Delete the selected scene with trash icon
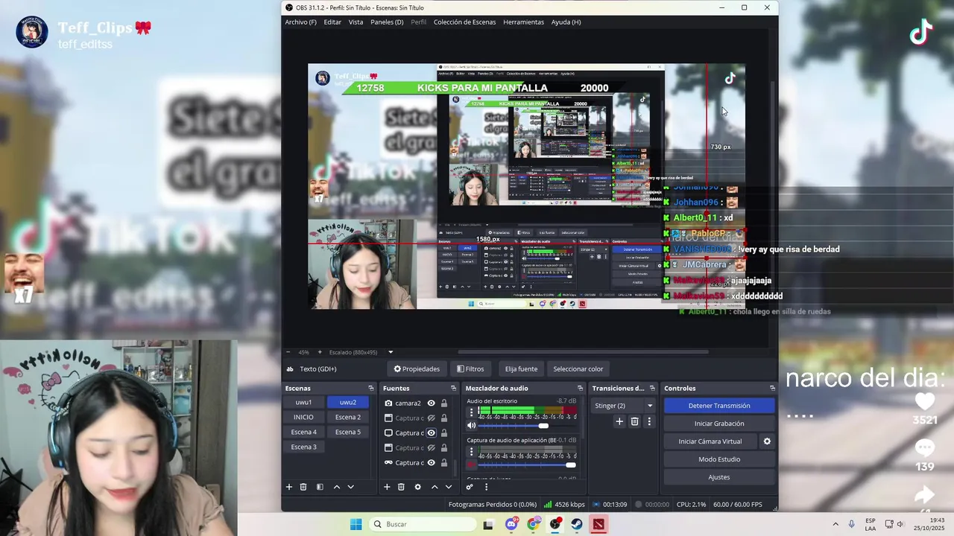 [303, 487]
